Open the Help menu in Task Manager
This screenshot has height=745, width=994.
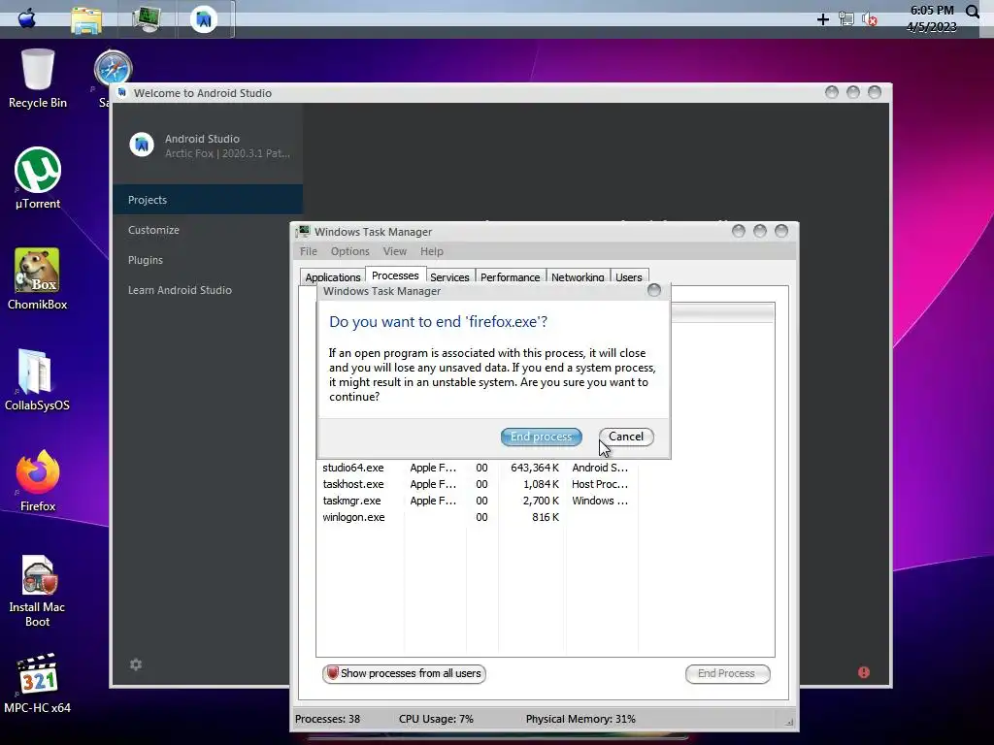point(432,251)
